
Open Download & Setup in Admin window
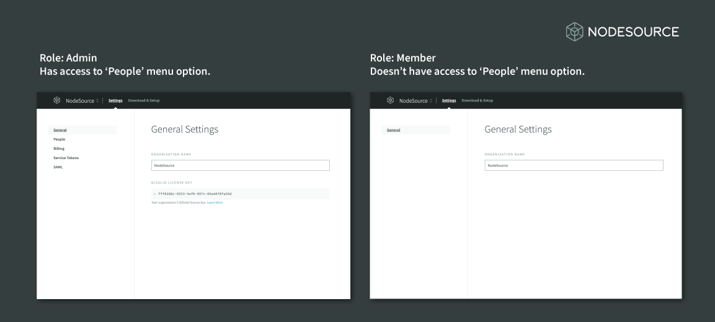click(x=144, y=100)
